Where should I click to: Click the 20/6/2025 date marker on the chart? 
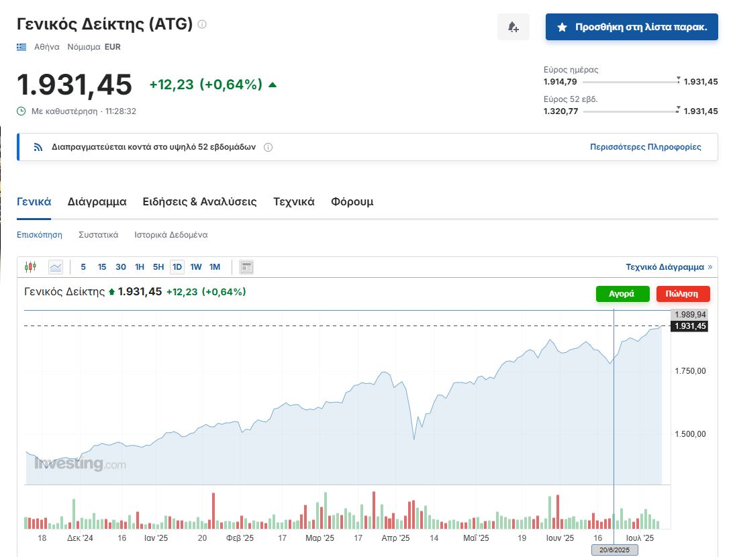pos(614,550)
